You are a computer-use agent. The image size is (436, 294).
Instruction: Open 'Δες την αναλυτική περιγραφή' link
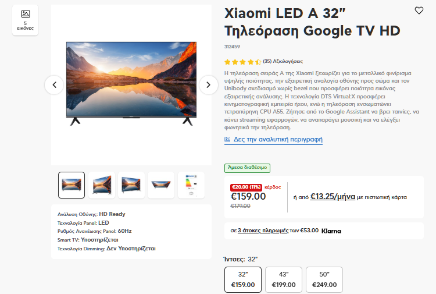pyautogui.click(x=278, y=140)
